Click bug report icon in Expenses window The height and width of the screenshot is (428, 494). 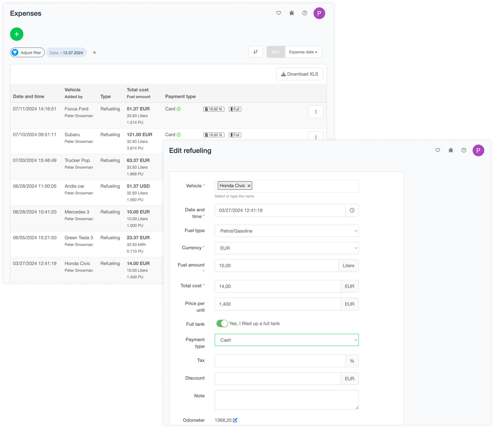292,13
